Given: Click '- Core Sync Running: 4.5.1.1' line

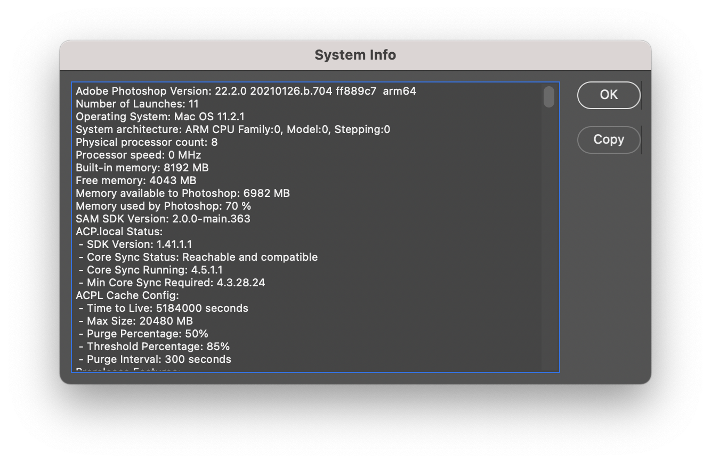Looking at the screenshot, I should click(x=150, y=270).
